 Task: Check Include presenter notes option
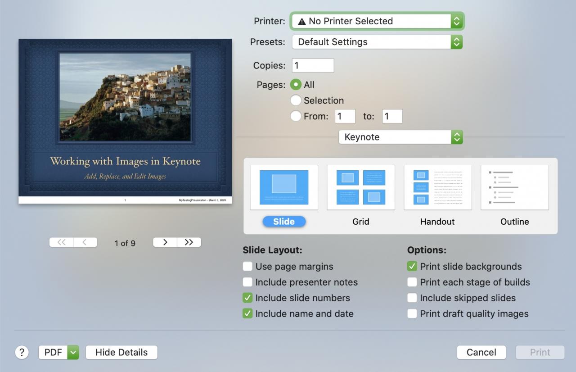(247, 282)
